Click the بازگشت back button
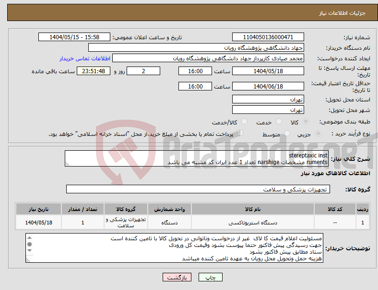 177,277
